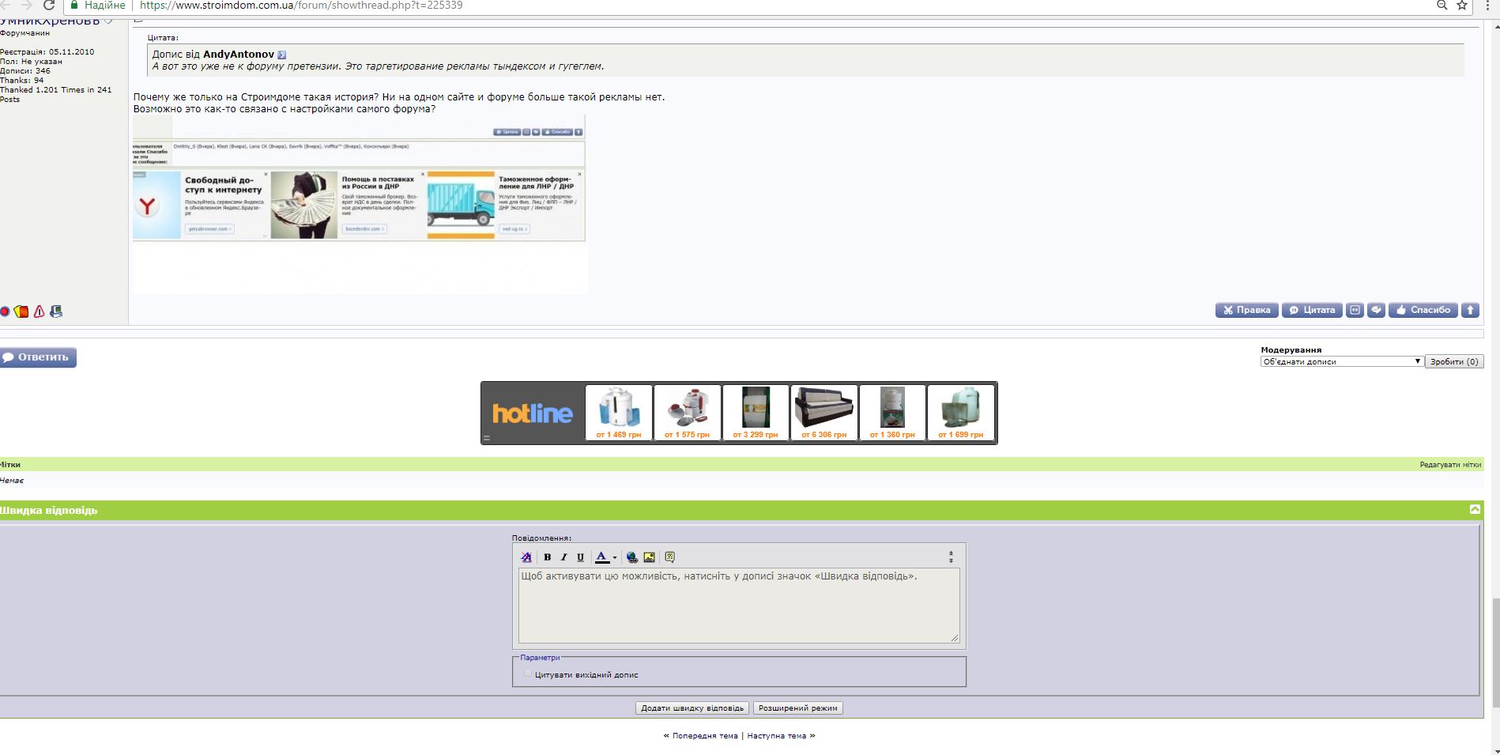Submit with Додати швидку відповідь button
This screenshot has height=755, width=1500.
point(692,708)
